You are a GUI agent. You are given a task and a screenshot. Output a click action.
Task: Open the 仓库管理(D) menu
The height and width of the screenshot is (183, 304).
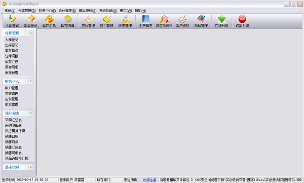(x=27, y=11)
